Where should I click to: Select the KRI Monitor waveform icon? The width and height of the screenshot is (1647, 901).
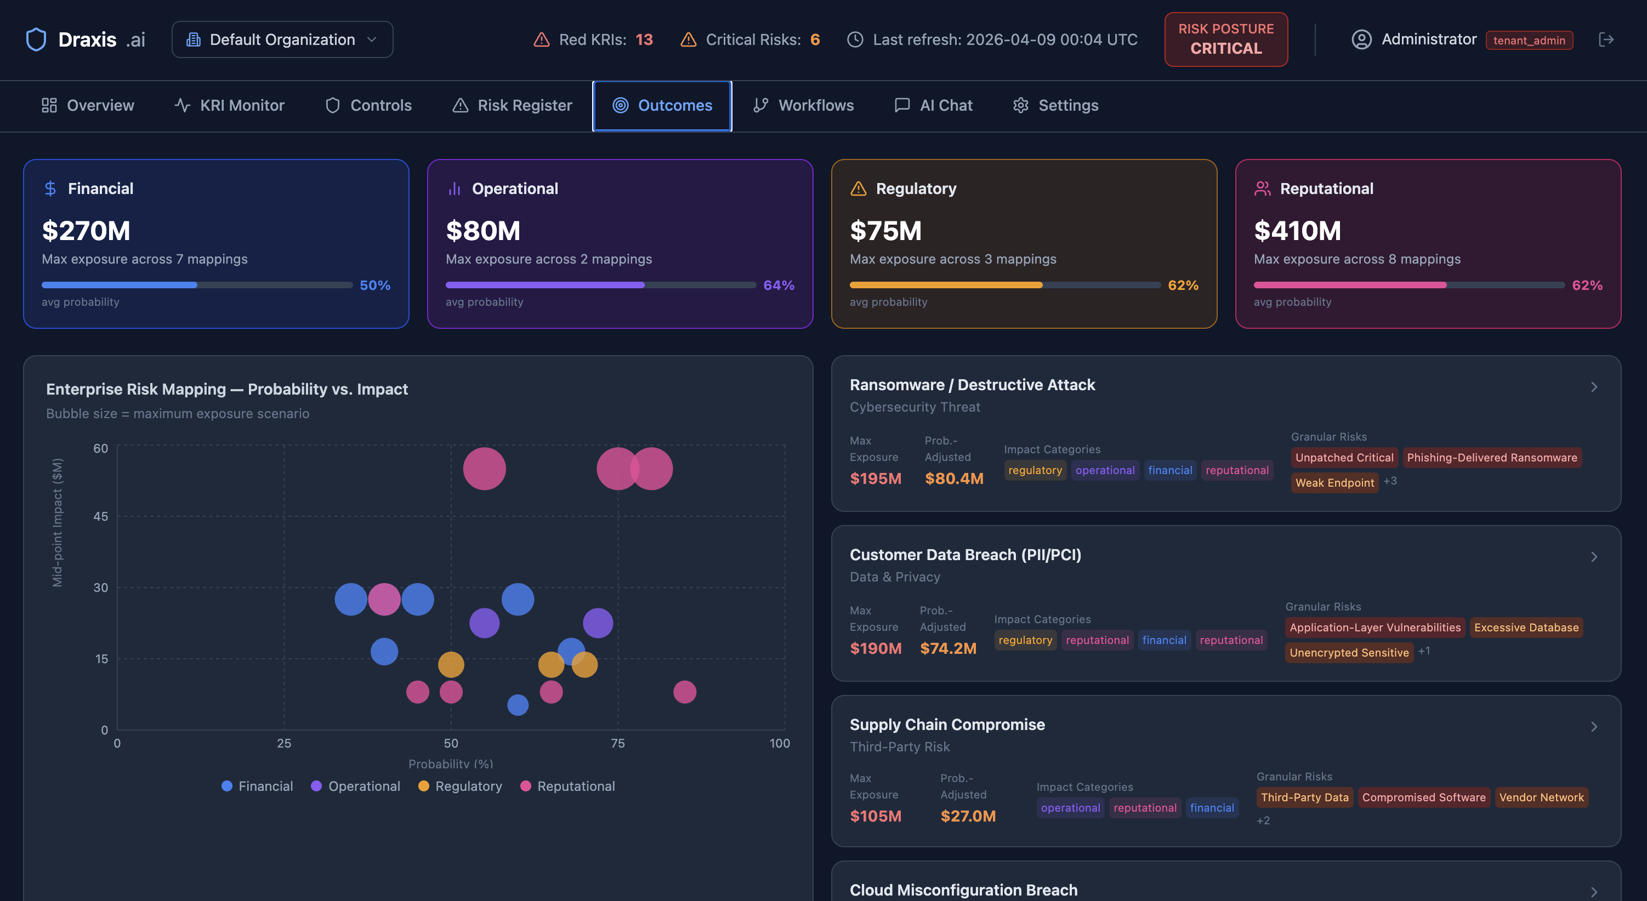182,105
